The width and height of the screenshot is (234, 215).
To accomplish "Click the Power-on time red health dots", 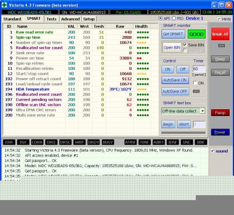I will [x=139, y=58].
